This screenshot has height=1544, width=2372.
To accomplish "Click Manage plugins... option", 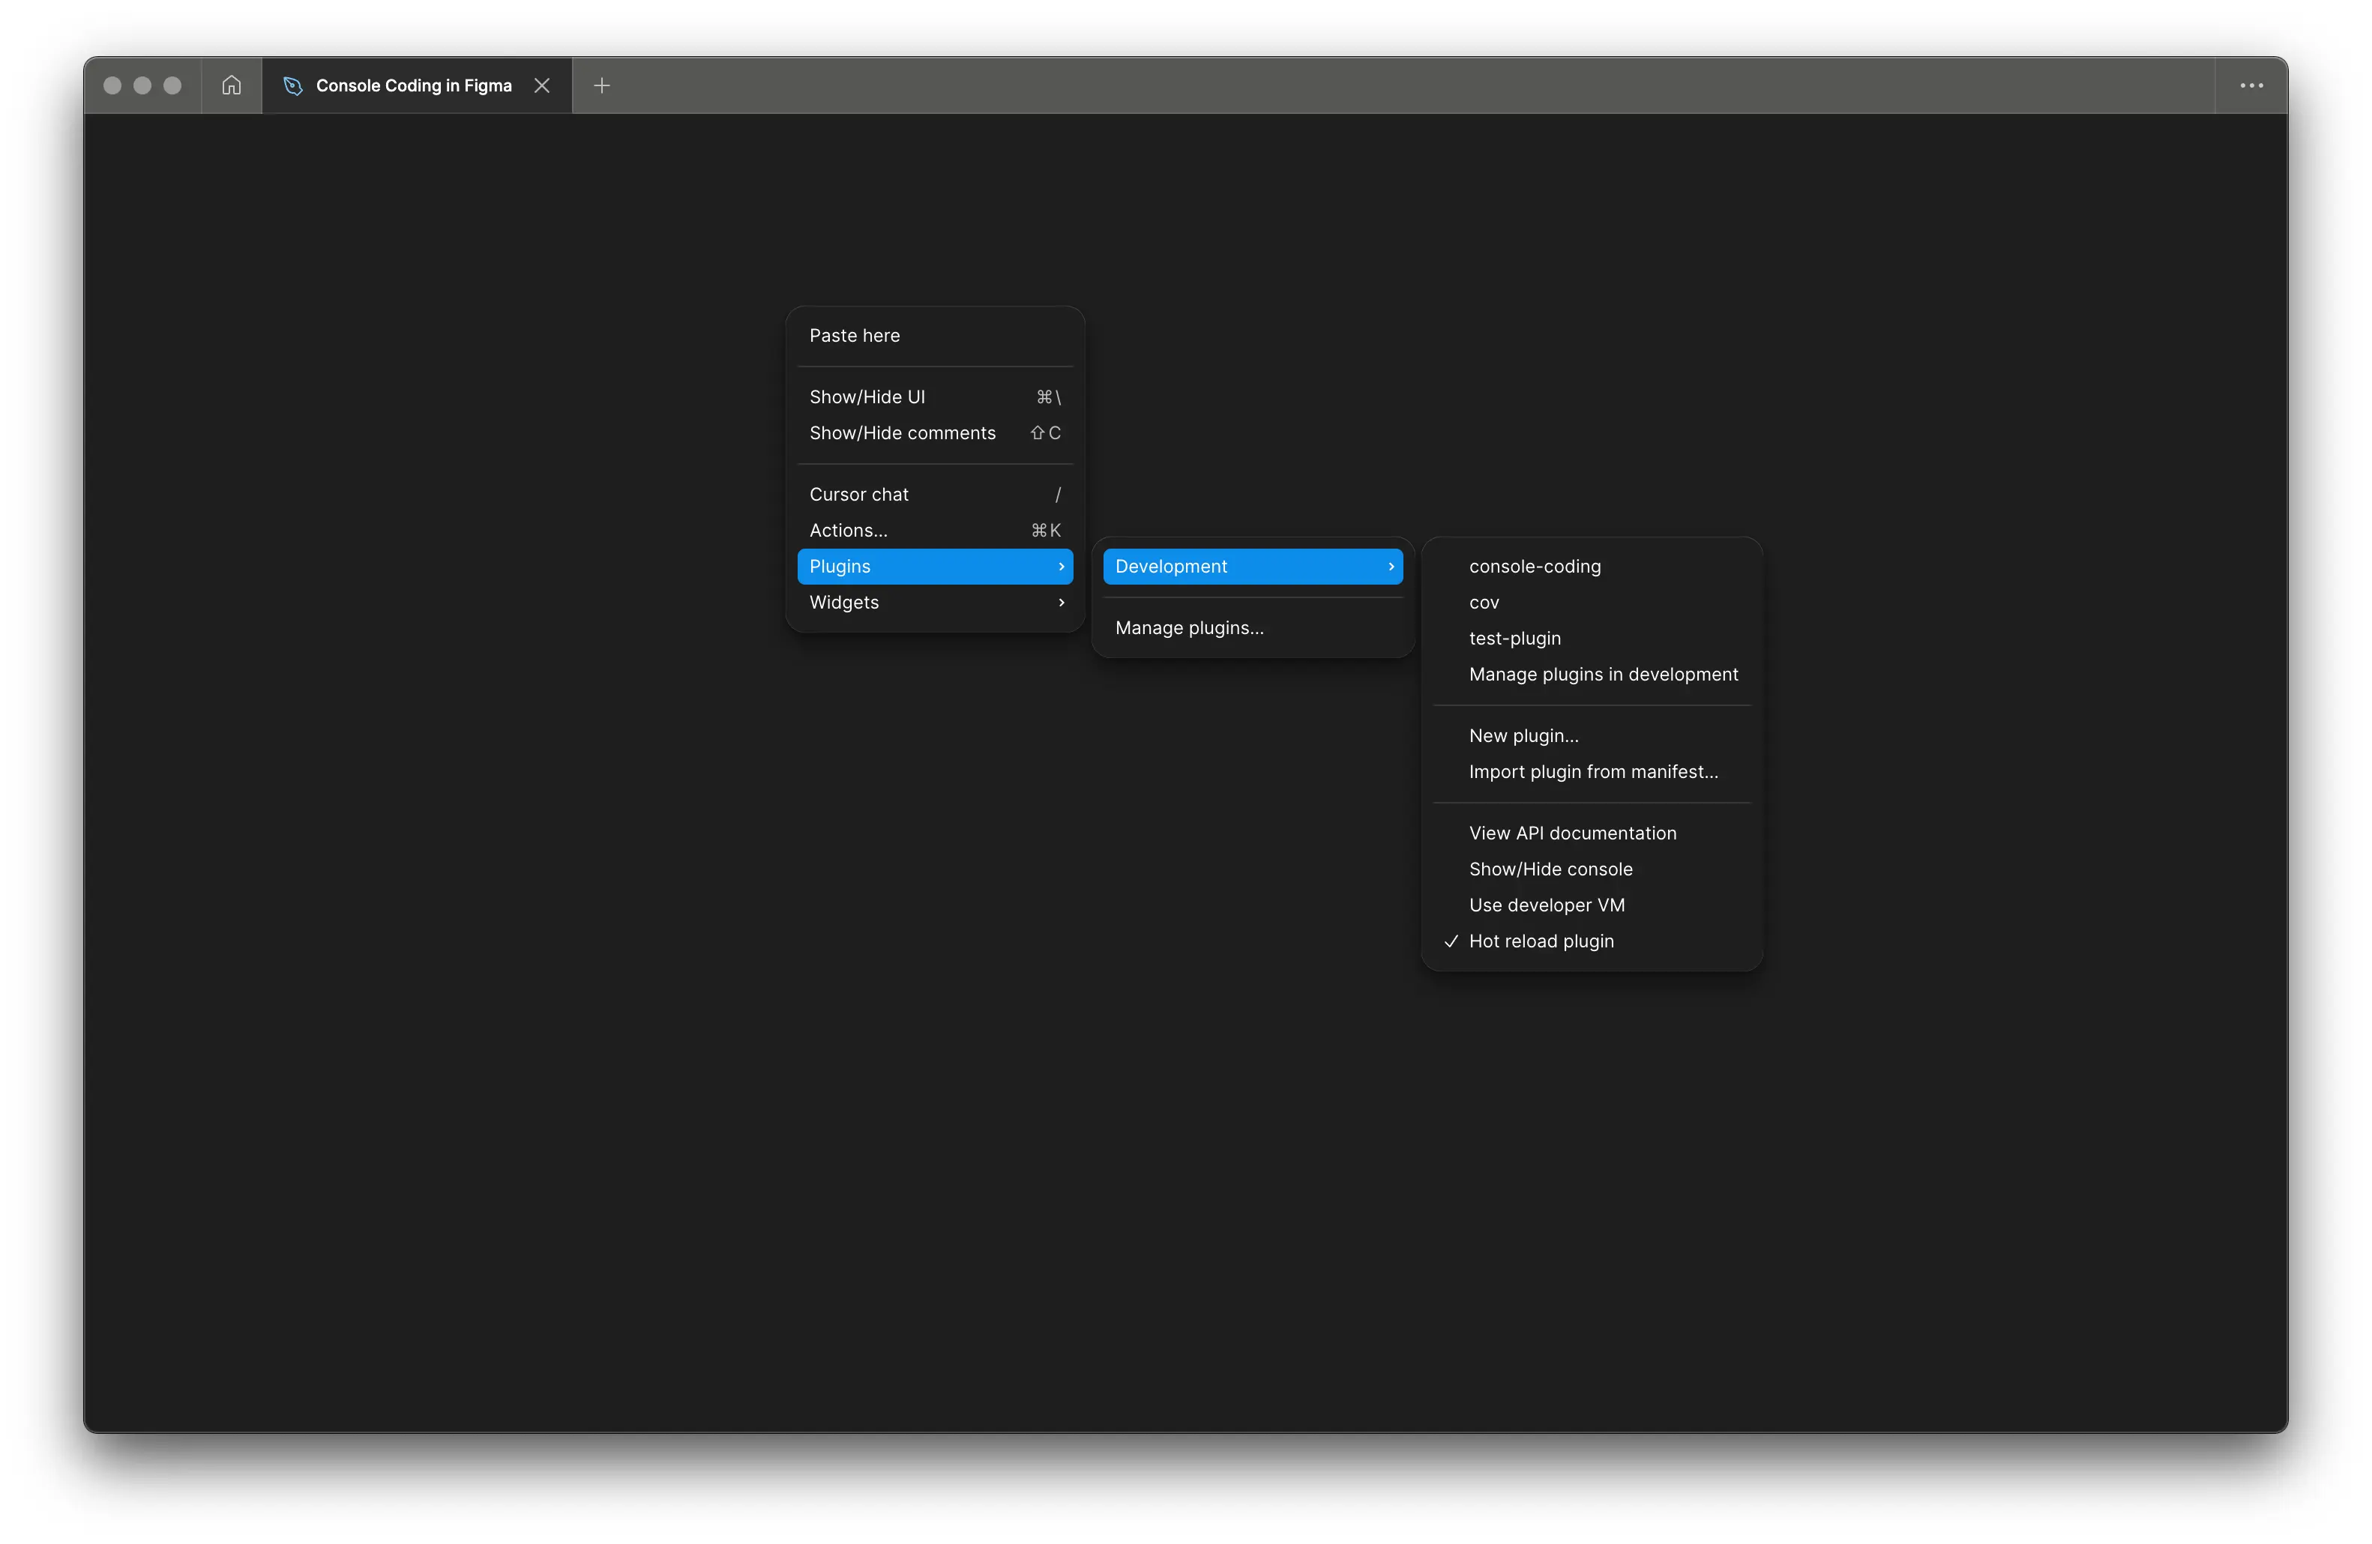I will point(1189,629).
